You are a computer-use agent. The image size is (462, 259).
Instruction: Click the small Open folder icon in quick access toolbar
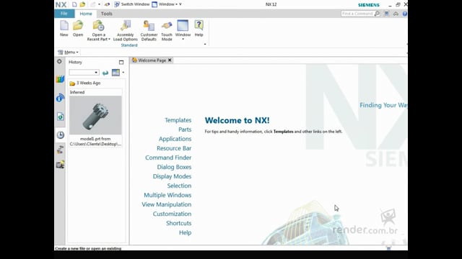click(x=82, y=4)
